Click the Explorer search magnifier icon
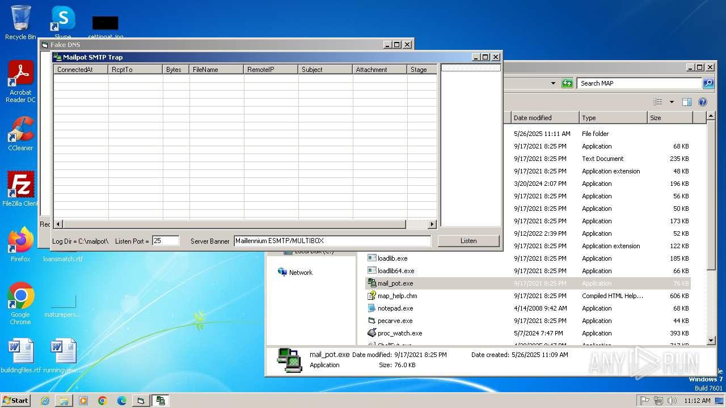726x408 pixels. [x=708, y=83]
